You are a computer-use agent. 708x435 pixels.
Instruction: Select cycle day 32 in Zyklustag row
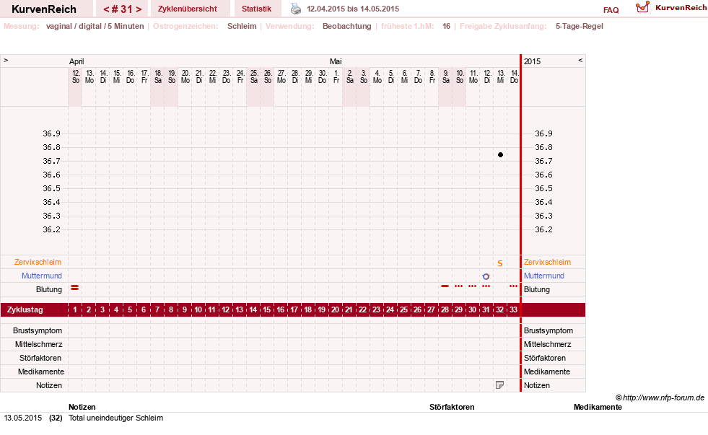point(500,310)
